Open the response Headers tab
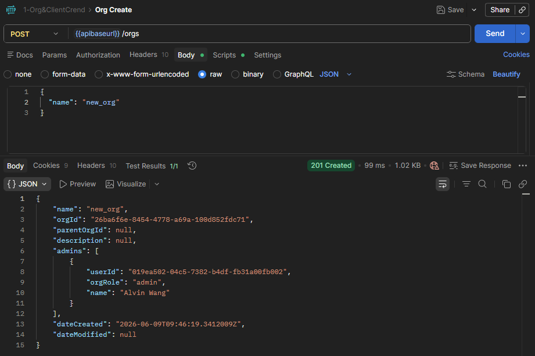This screenshot has width=535, height=356. pos(96,166)
